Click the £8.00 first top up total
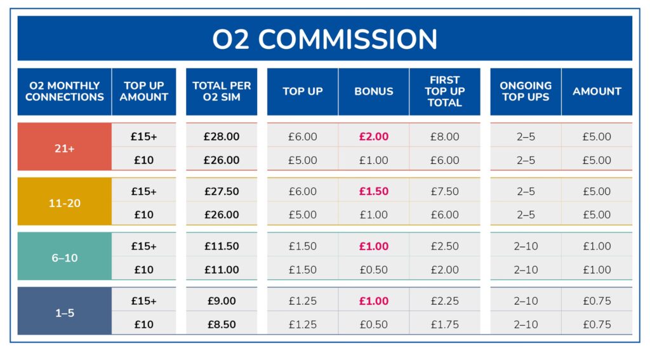This screenshot has width=650, height=353. [x=444, y=137]
